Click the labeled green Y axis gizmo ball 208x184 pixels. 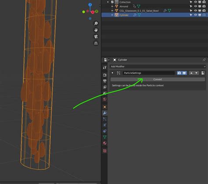[97, 11]
